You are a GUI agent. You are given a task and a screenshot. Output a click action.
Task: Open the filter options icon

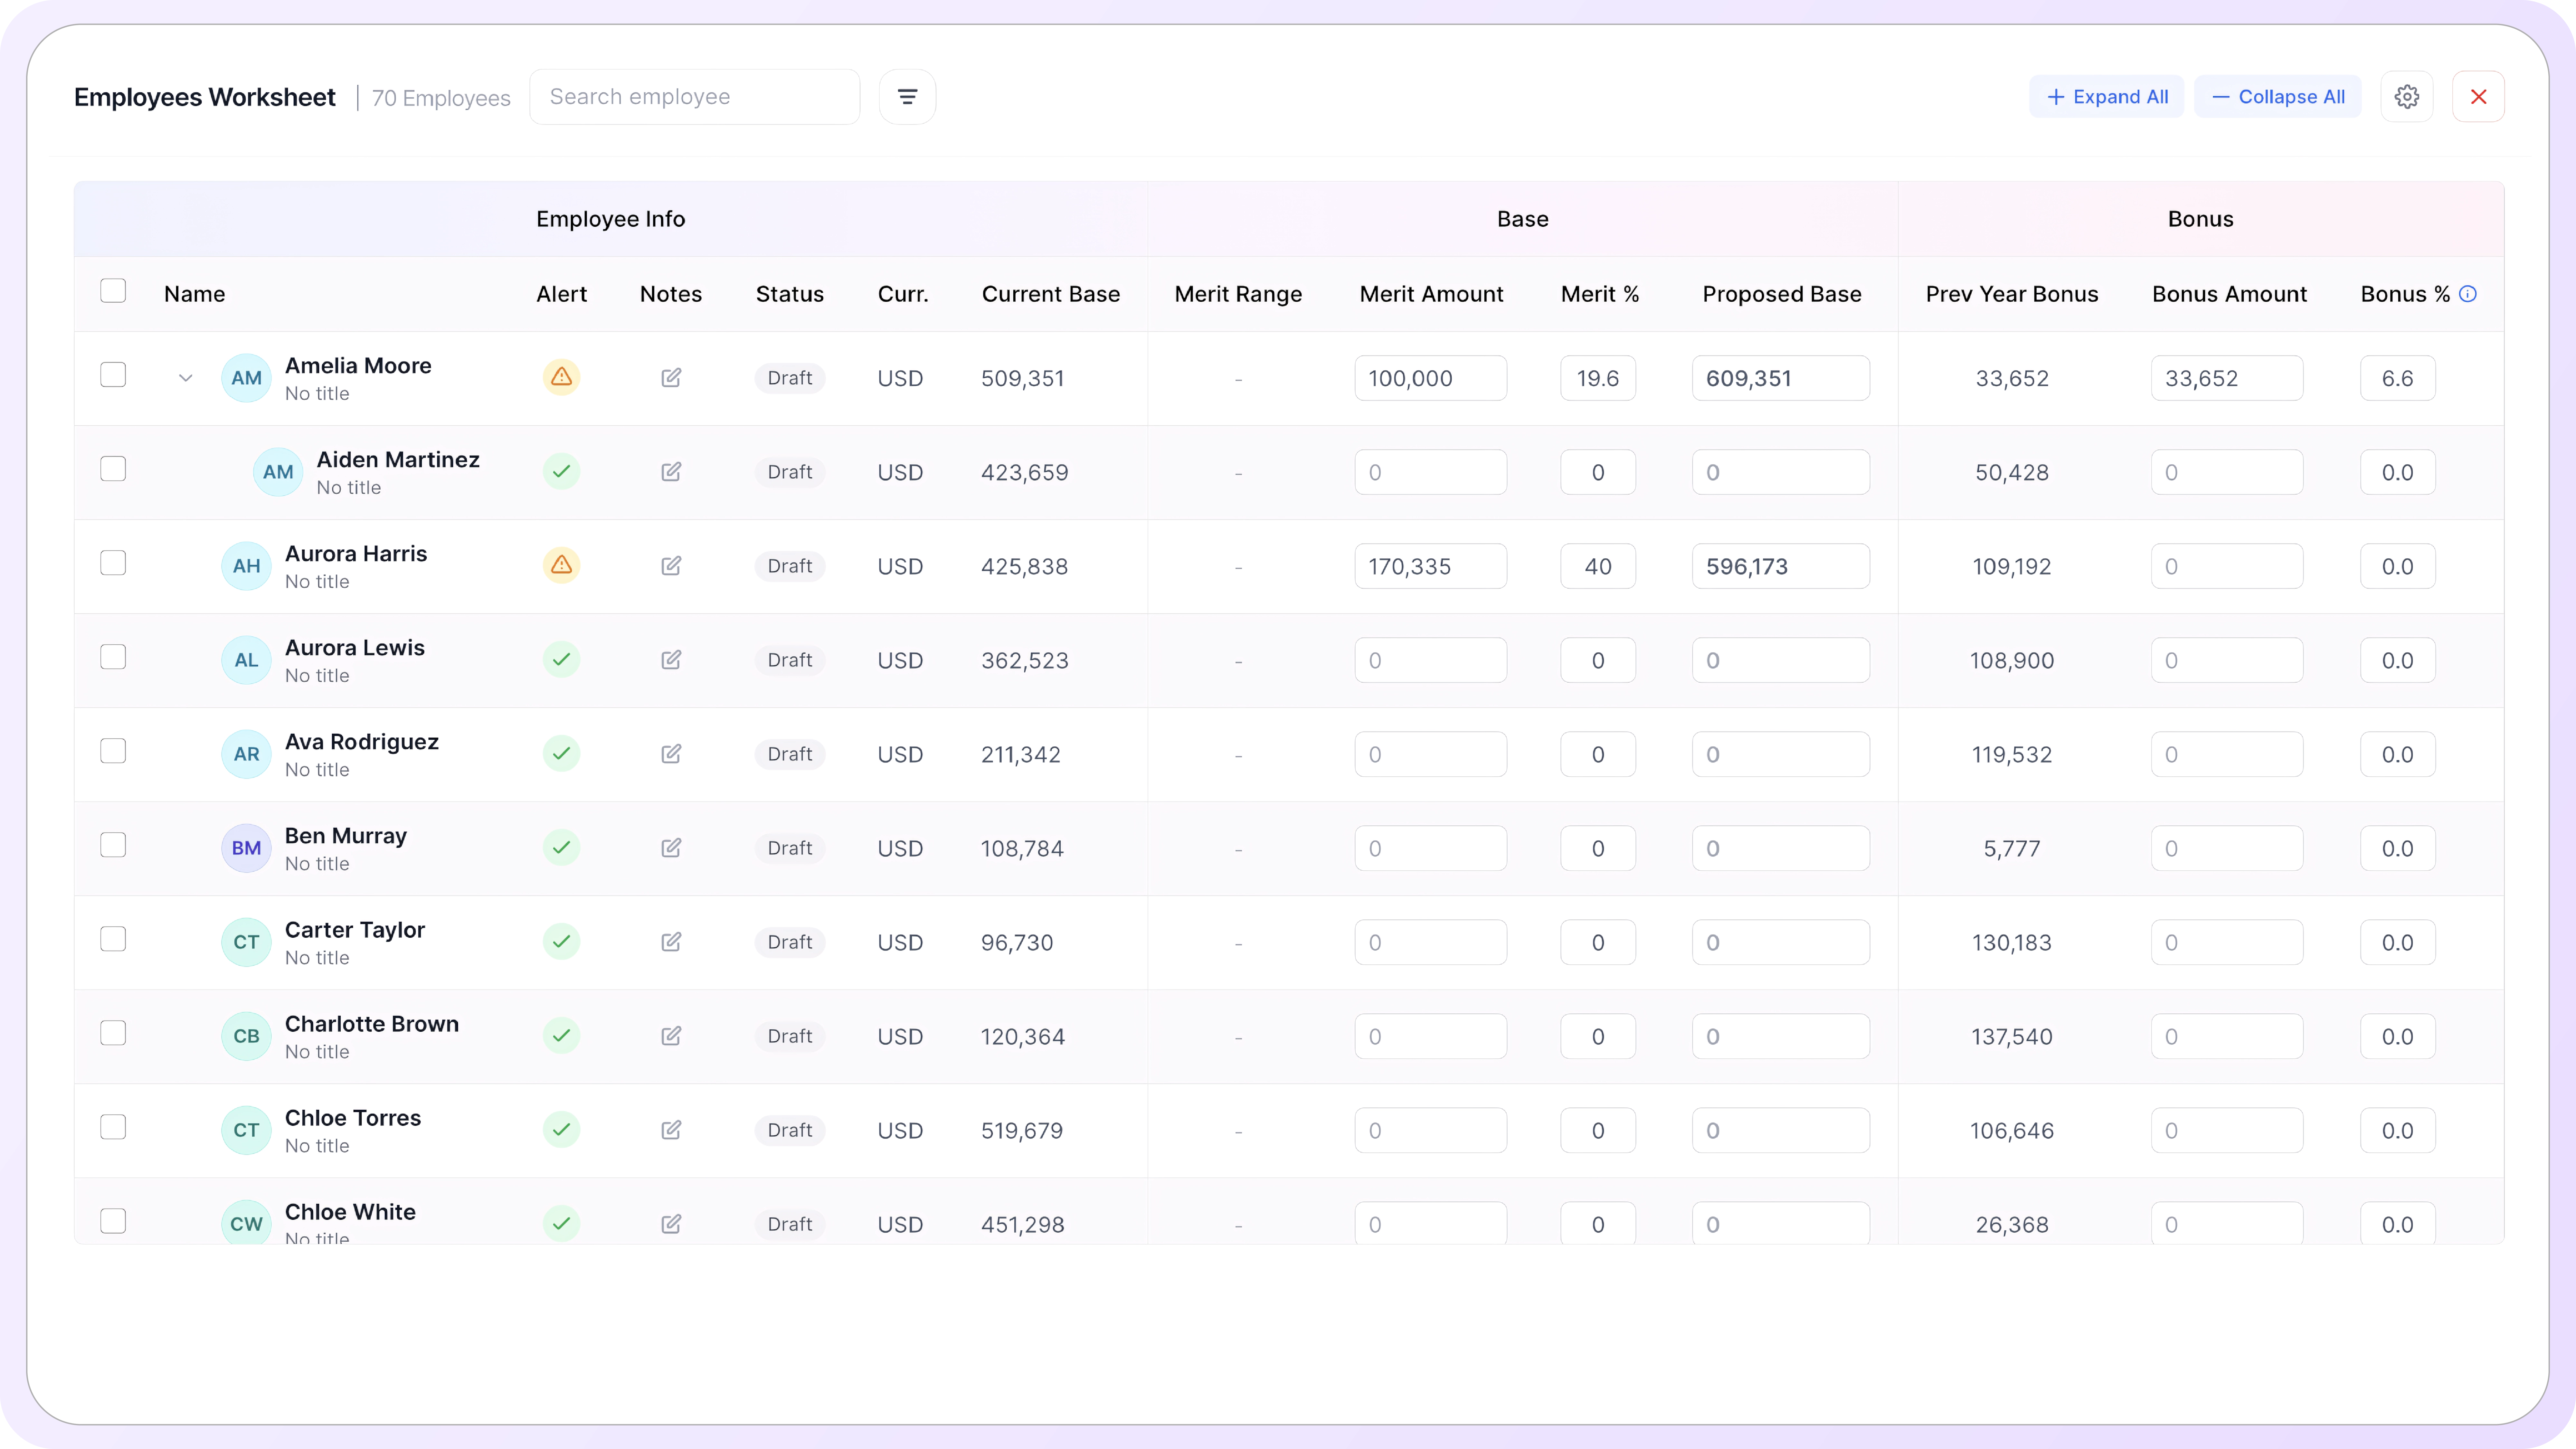coord(907,97)
